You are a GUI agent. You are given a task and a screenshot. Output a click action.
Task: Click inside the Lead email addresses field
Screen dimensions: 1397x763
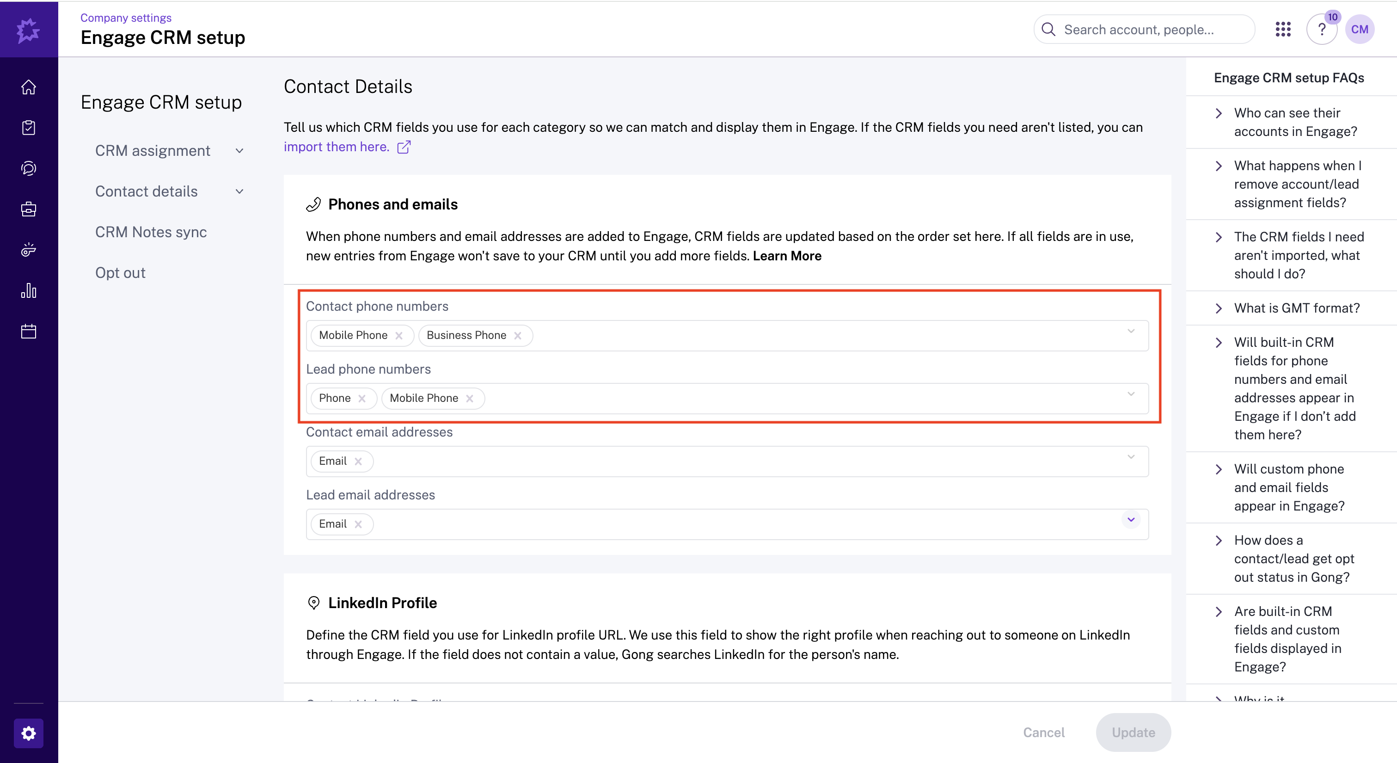point(727,524)
